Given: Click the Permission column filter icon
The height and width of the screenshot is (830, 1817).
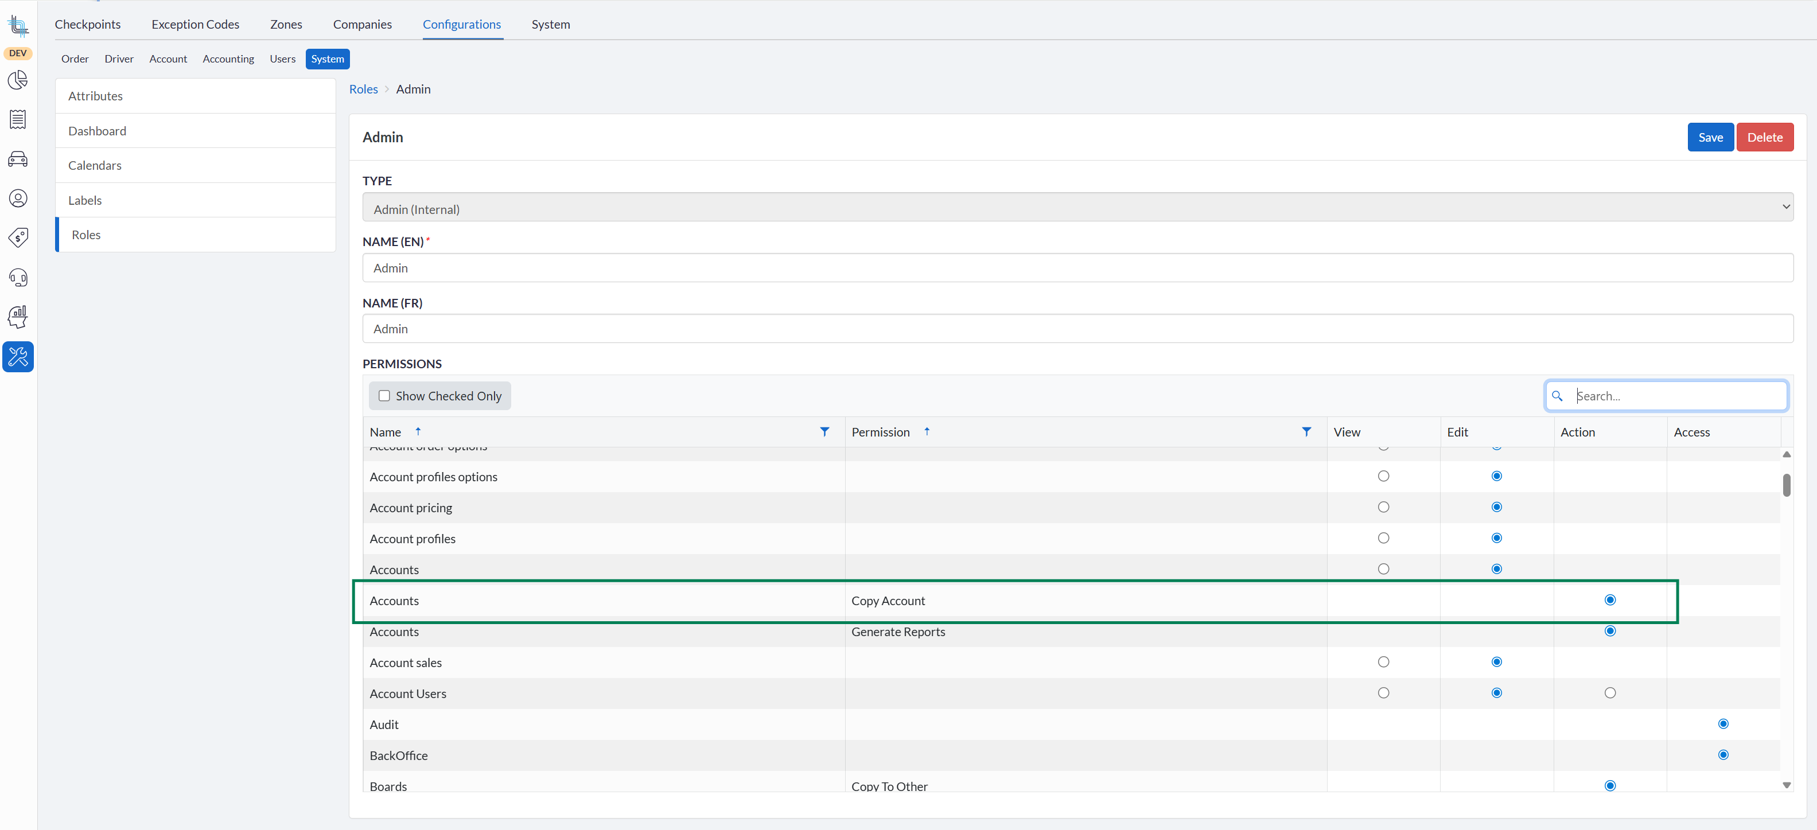Looking at the screenshot, I should 1306,431.
